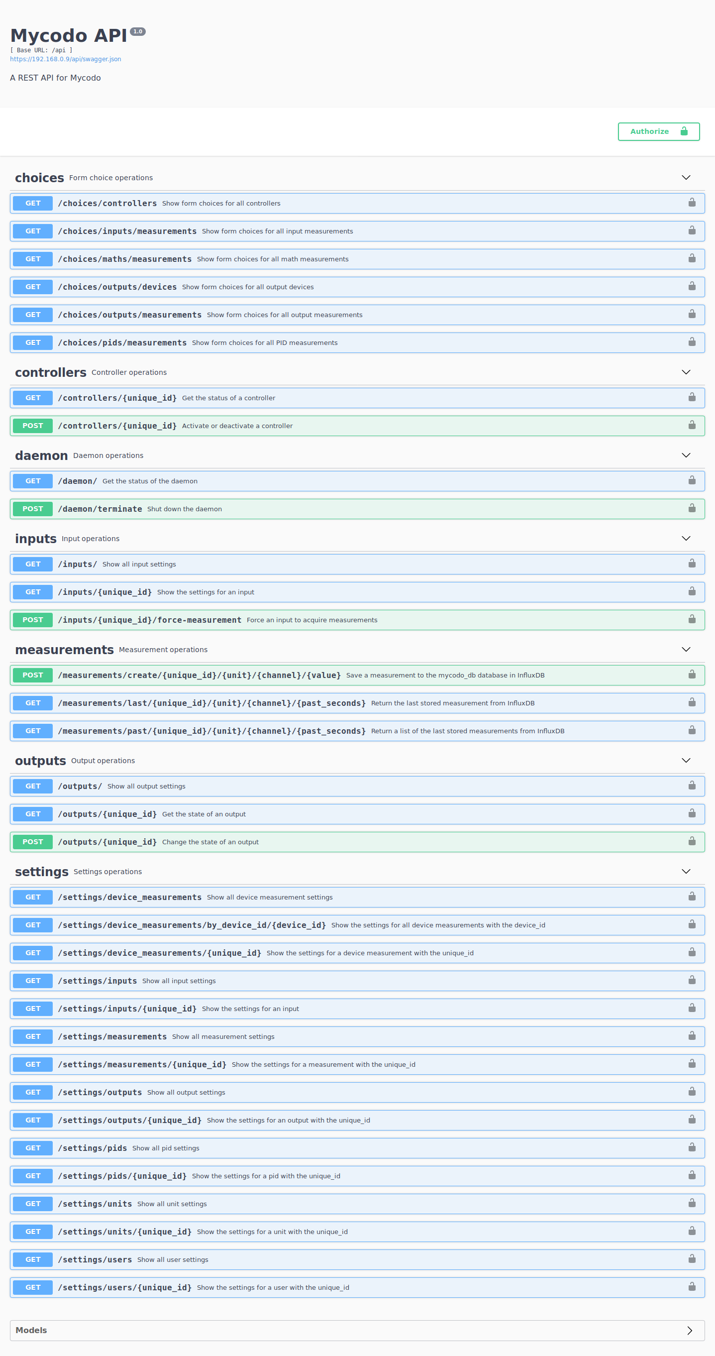The width and height of the screenshot is (715, 1356).
Task: Click lock icon on GET /outputs/ row
Action: pyautogui.click(x=691, y=786)
